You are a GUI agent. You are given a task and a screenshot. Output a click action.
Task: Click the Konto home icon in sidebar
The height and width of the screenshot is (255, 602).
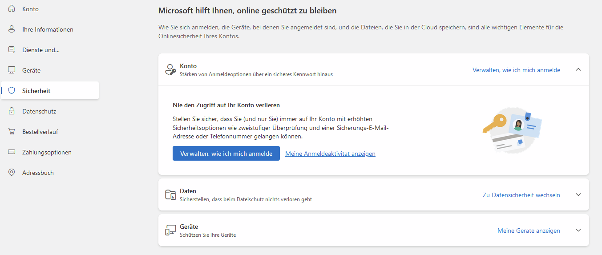(x=12, y=9)
